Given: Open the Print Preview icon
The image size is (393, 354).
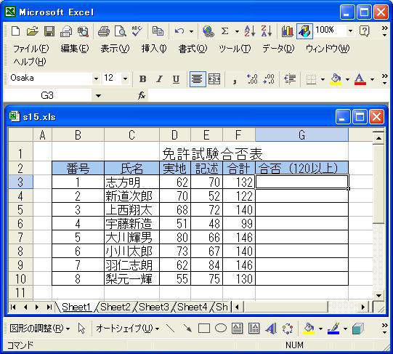Looking at the screenshot, I should click(121, 31).
